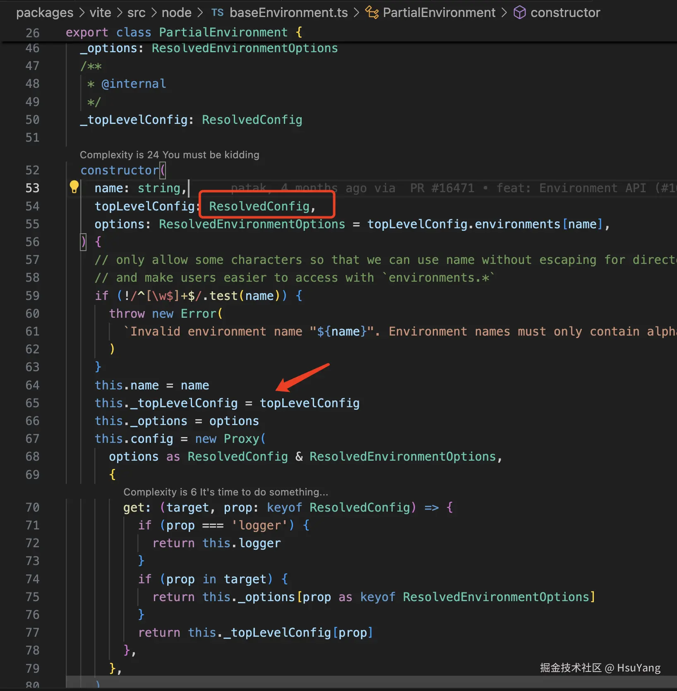The width and height of the screenshot is (677, 691).
Task: Place cursor on 'name: string,' parameter
Action: [x=141, y=188]
